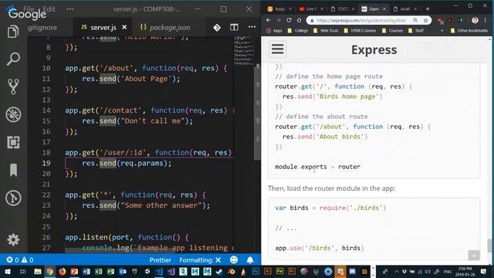
Task: Open the Other bookmarks folder
Action: [469, 31]
